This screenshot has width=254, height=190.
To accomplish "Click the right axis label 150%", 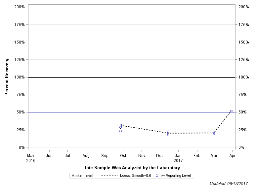I will click(x=244, y=42).
